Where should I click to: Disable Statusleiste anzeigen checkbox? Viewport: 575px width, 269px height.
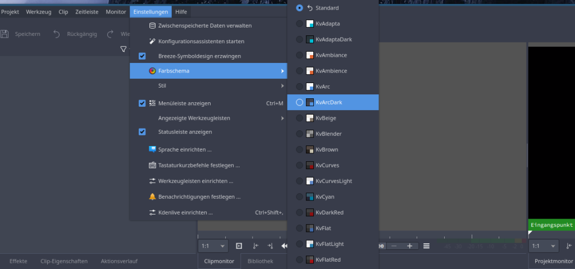142,132
